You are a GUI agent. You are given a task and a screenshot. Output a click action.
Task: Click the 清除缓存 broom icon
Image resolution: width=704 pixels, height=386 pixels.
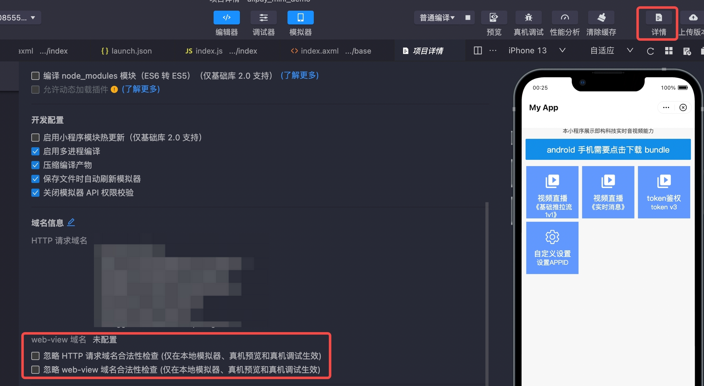601,18
